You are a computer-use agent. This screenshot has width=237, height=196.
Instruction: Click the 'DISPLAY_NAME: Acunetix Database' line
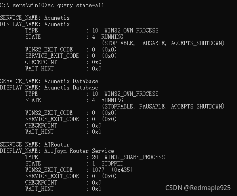pos(49,88)
